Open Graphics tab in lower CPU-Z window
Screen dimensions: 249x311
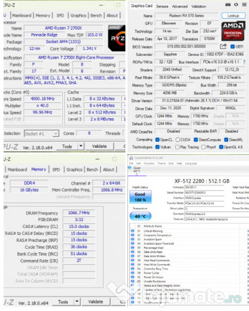[x=74, y=169]
